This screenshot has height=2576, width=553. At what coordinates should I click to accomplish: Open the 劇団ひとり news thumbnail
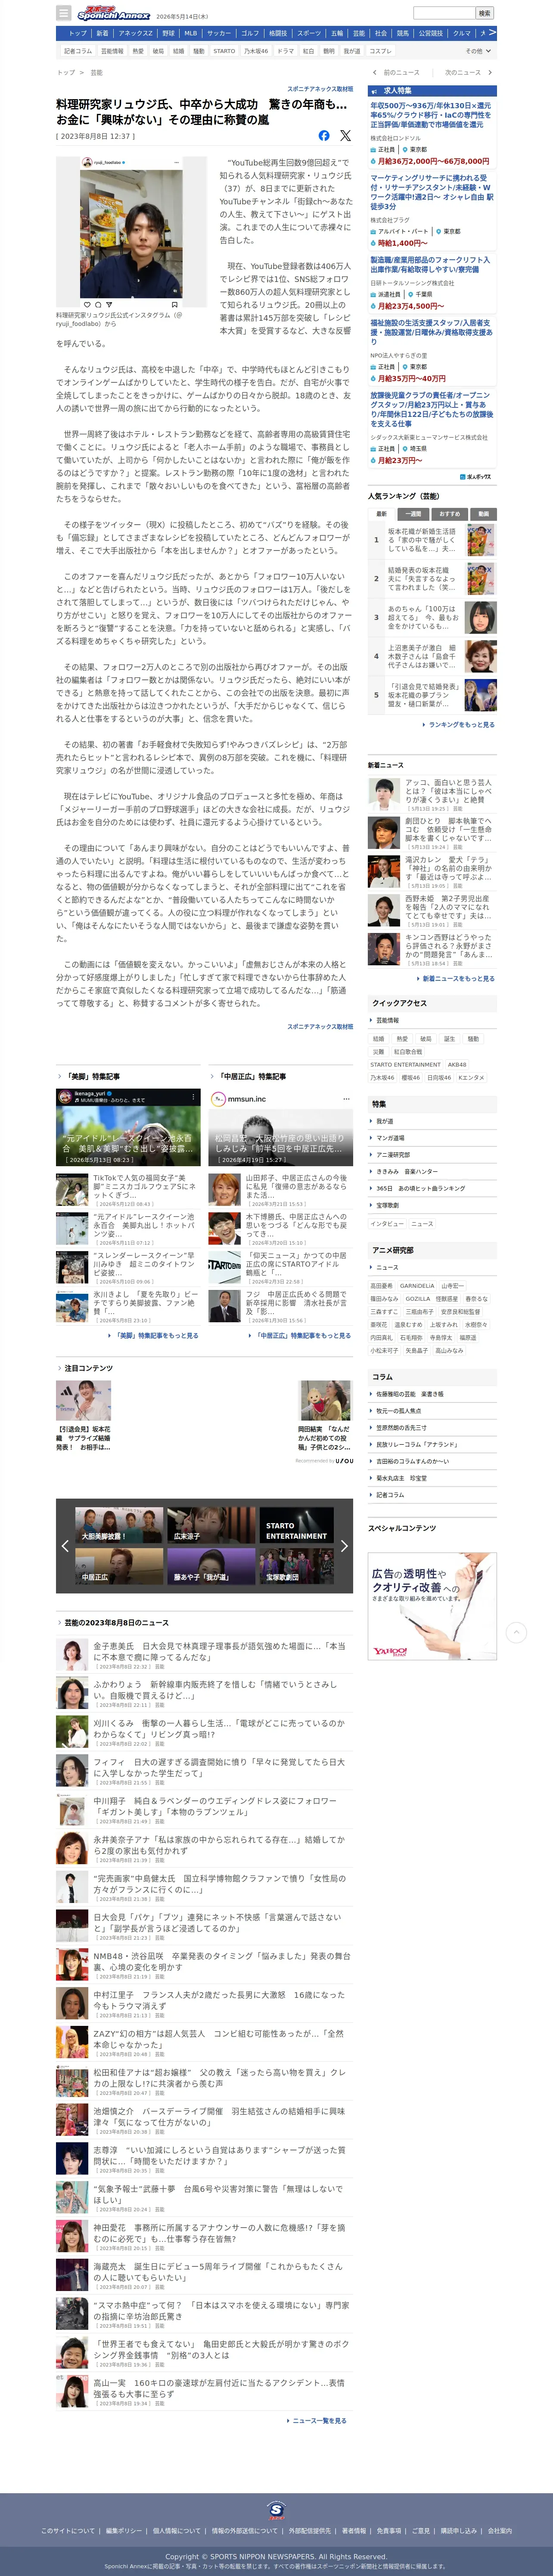pos(383,832)
